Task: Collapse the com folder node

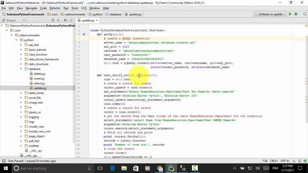Action: (x=7, y=30)
